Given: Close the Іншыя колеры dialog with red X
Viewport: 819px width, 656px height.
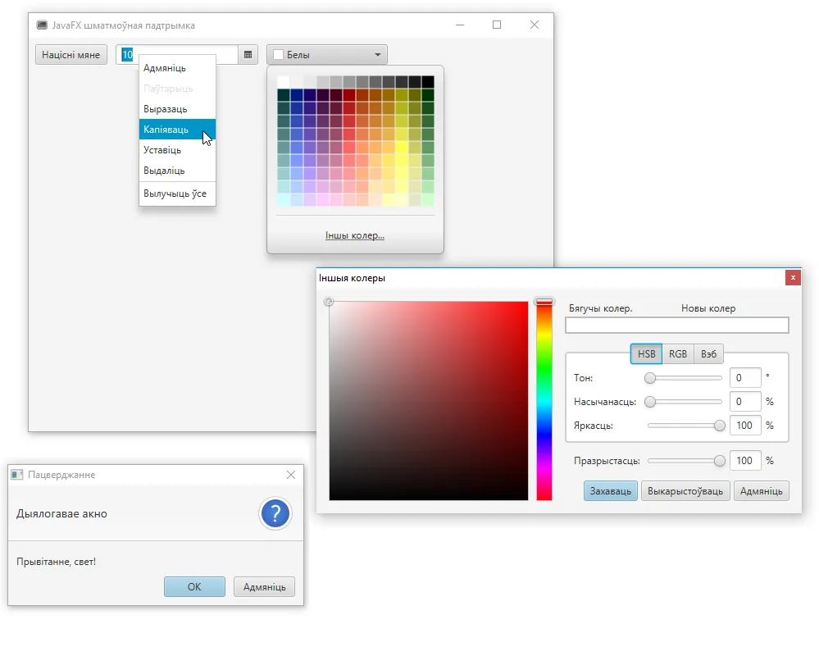Looking at the screenshot, I should 793,277.
